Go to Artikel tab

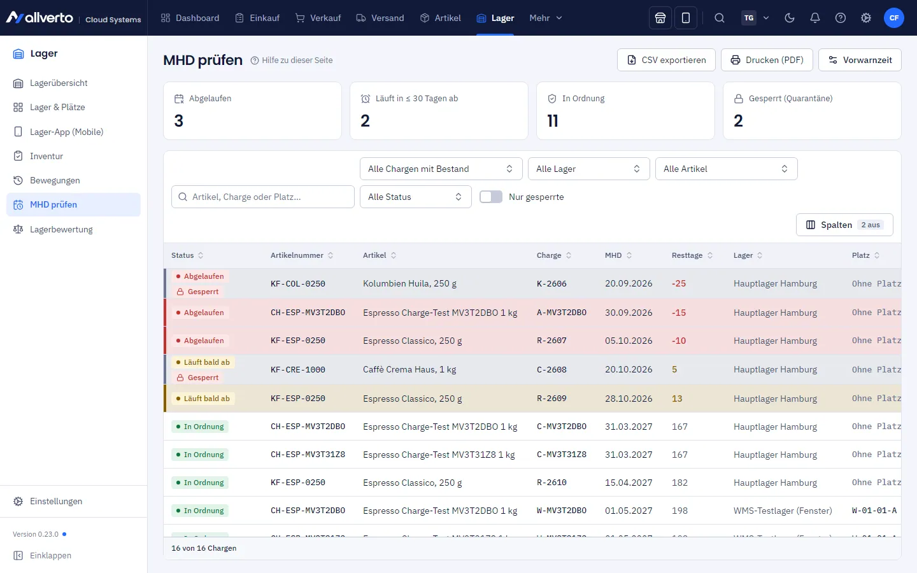click(x=441, y=18)
